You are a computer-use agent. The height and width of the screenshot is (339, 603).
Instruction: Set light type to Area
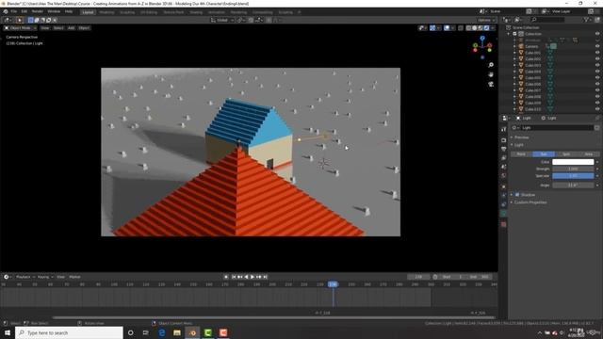(x=588, y=153)
